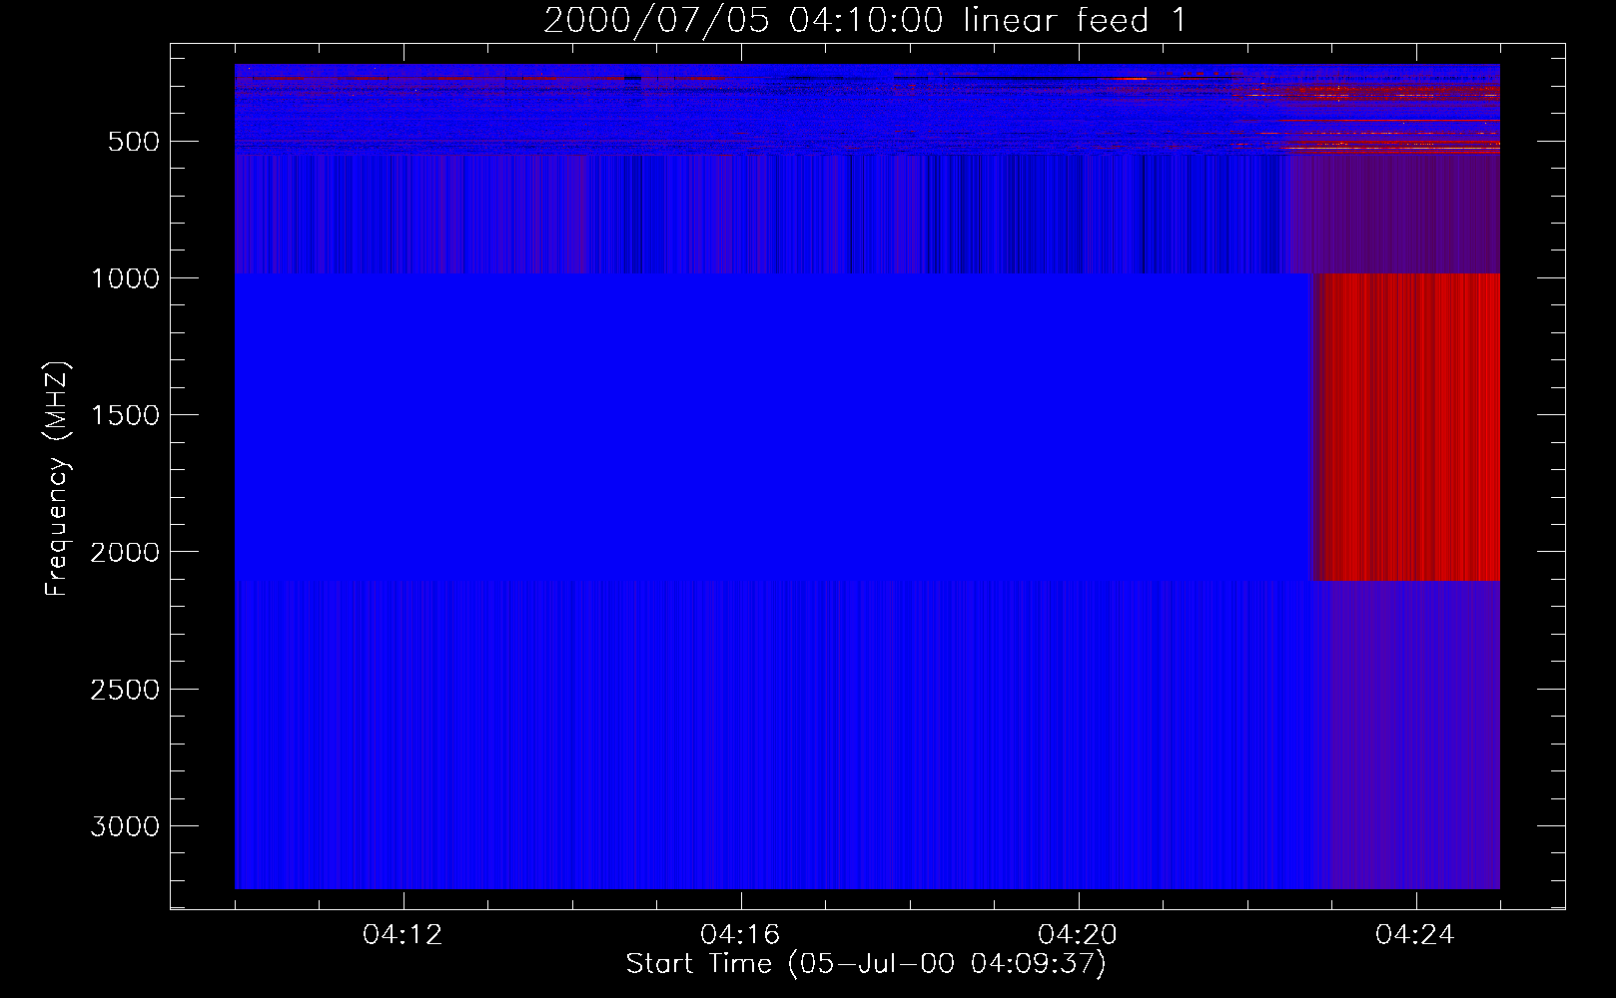
Task: Click the 04:12 time tick label
Action: 404,935
